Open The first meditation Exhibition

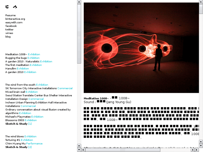click(x=23, y=65)
